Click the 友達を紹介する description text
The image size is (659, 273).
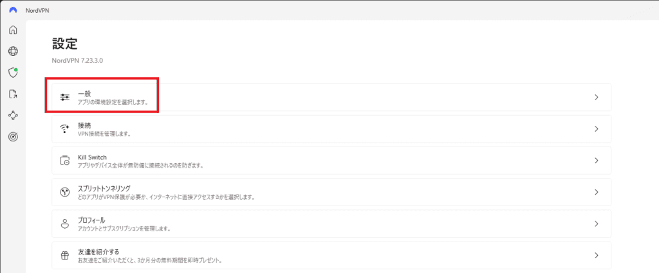point(149,260)
